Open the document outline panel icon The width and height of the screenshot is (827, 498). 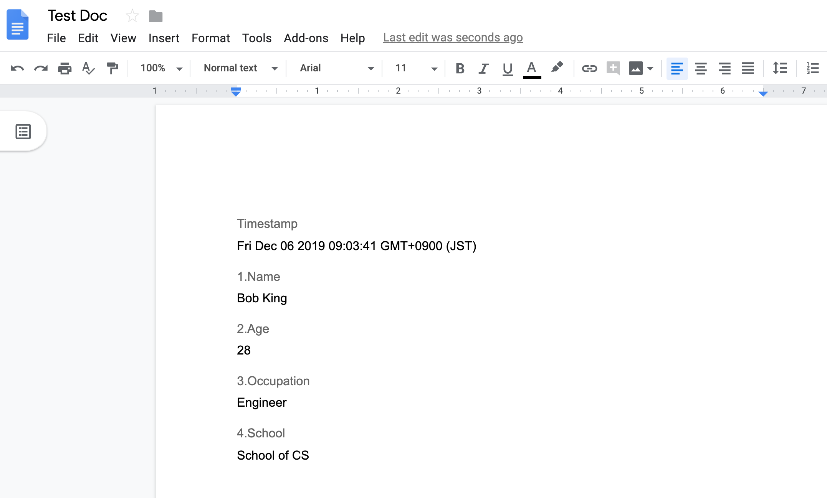23,132
